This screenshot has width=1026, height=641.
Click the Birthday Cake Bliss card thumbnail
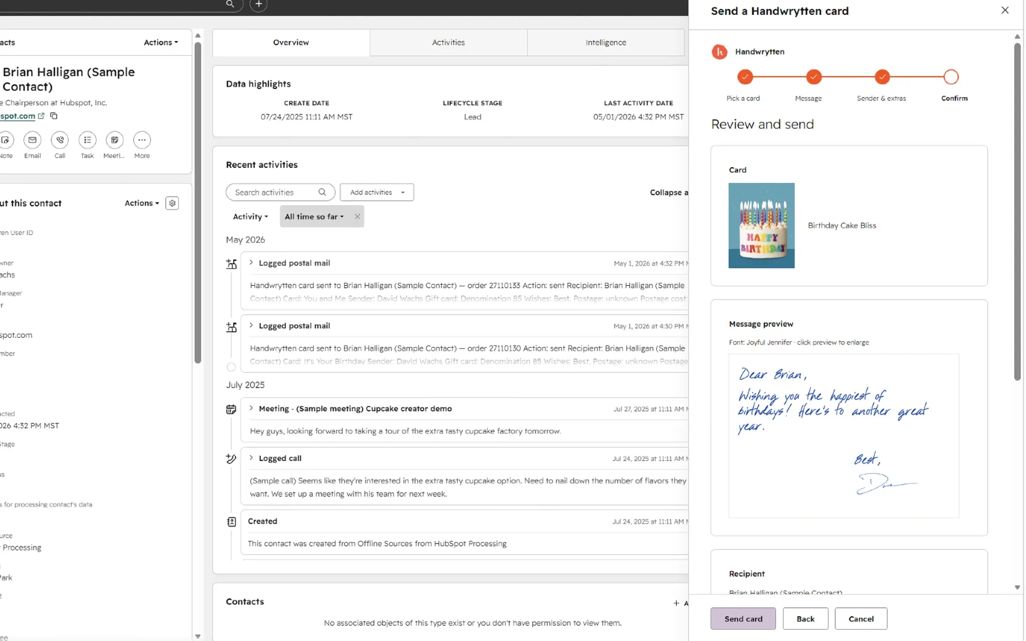click(761, 225)
